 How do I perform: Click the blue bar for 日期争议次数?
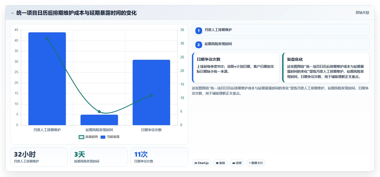click(151, 93)
